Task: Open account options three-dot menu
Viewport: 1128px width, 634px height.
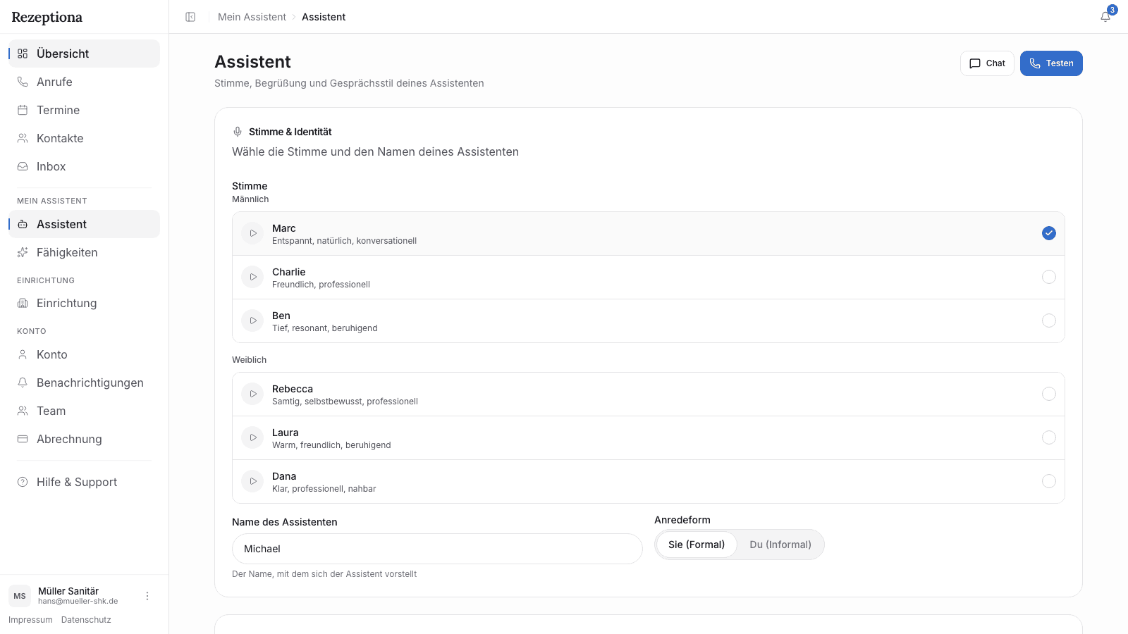Action: pos(147,596)
